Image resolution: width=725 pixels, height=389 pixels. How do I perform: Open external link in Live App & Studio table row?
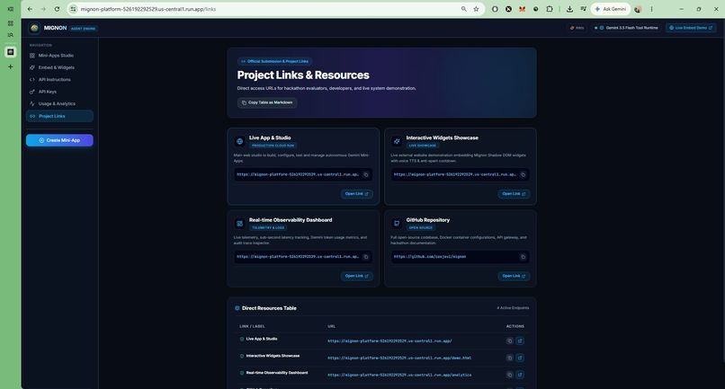pos(520,341)
